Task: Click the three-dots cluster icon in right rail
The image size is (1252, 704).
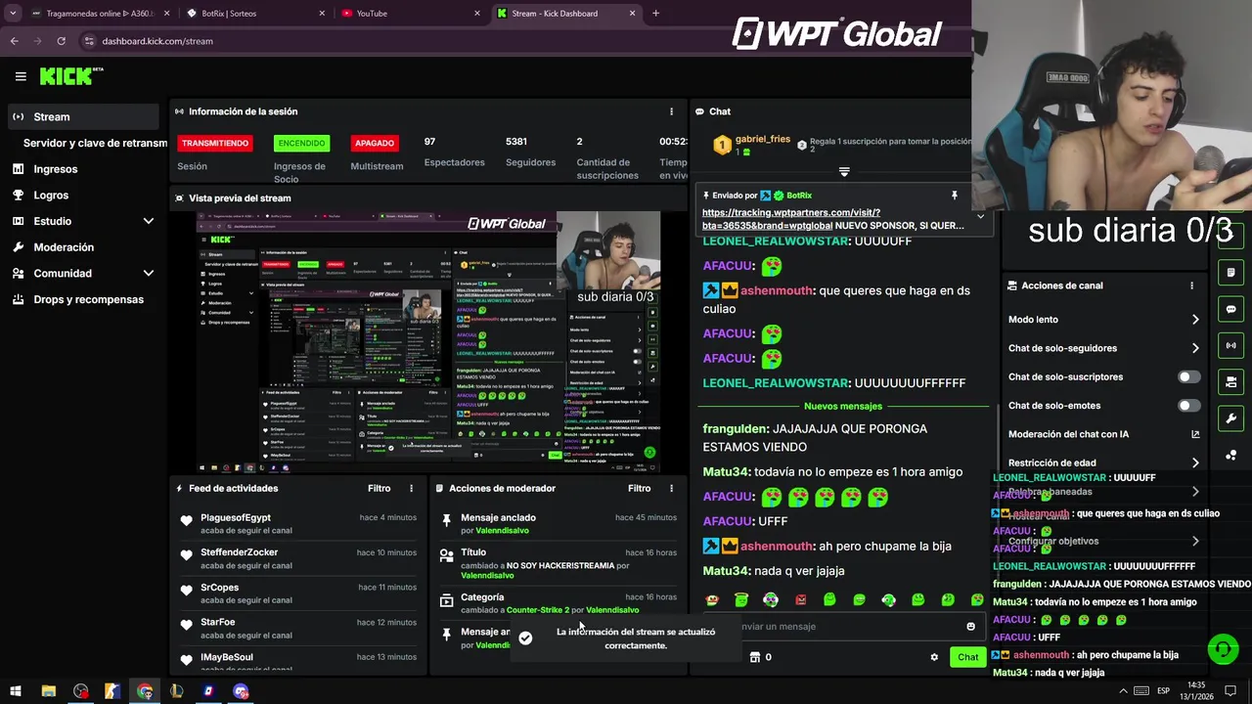Action: coord(1231,456)
